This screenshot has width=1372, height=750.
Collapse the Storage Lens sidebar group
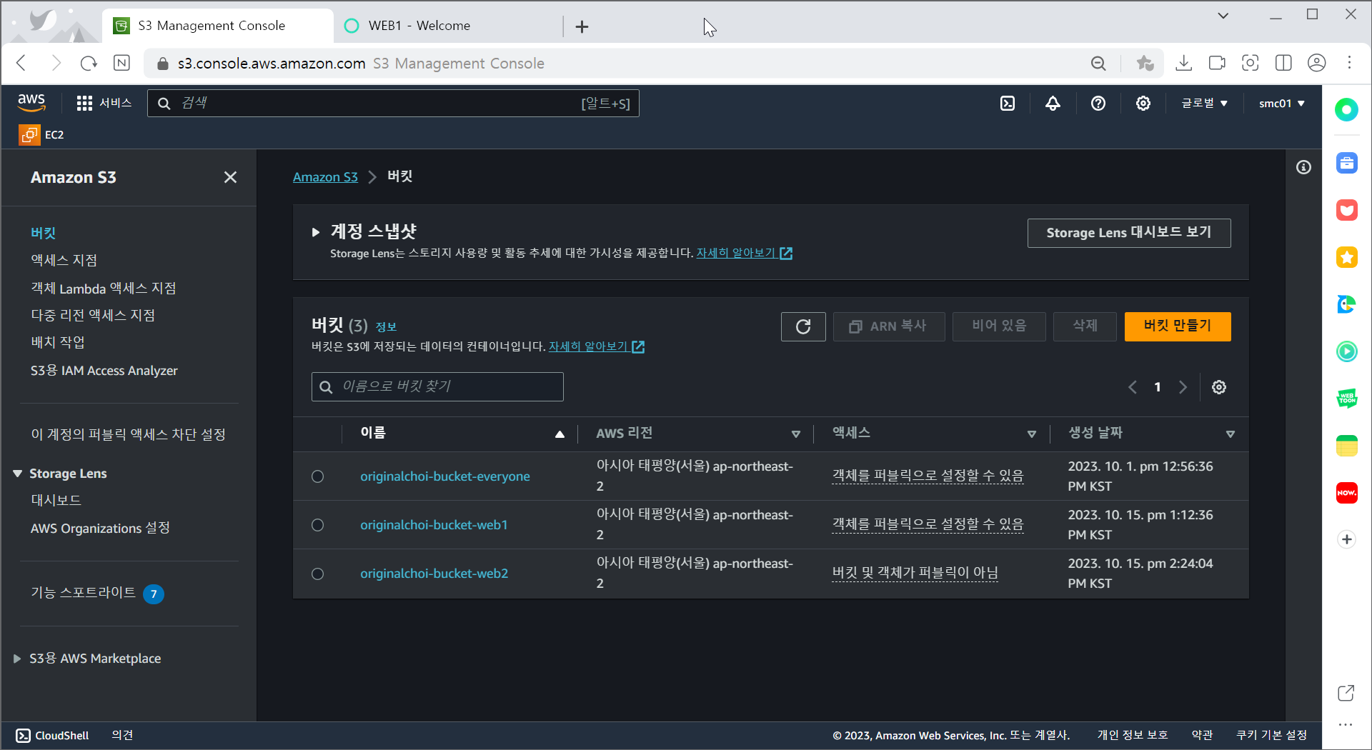18,474
